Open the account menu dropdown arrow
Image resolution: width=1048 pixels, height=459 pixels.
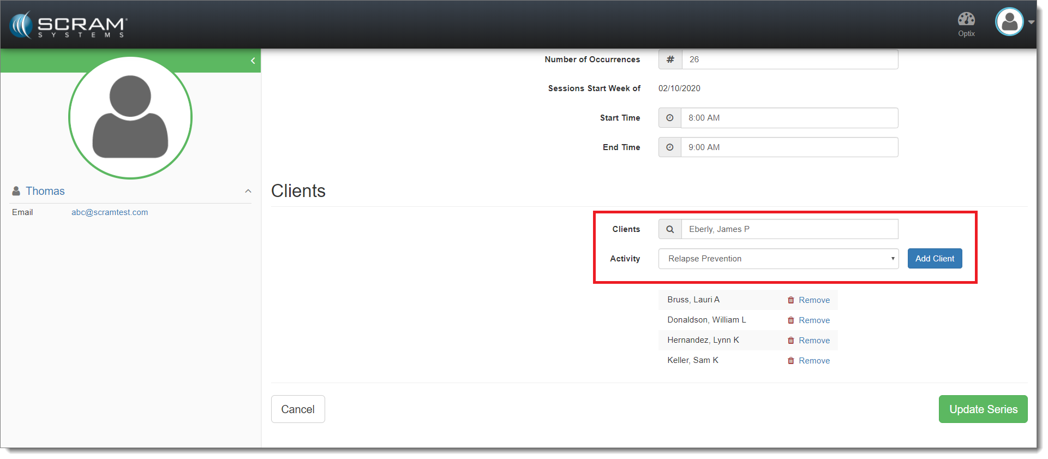(1031, 22)
